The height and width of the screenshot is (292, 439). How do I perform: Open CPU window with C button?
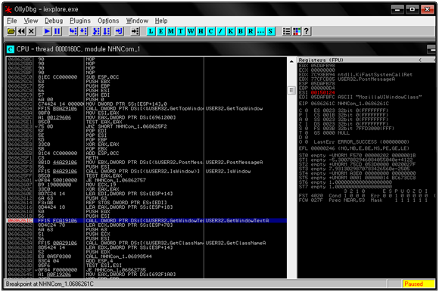(x=211, y=31)
